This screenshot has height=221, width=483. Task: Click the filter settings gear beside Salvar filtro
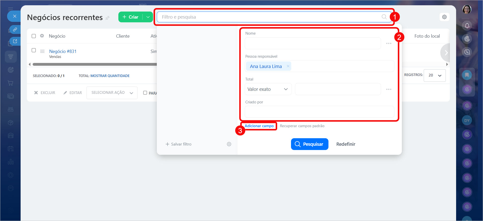(x=229, y=144)
